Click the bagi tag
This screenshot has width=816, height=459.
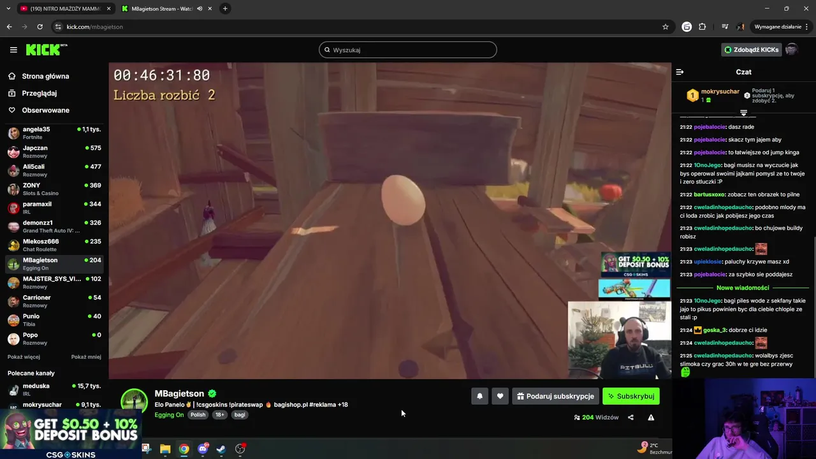(x=240, y=415)
